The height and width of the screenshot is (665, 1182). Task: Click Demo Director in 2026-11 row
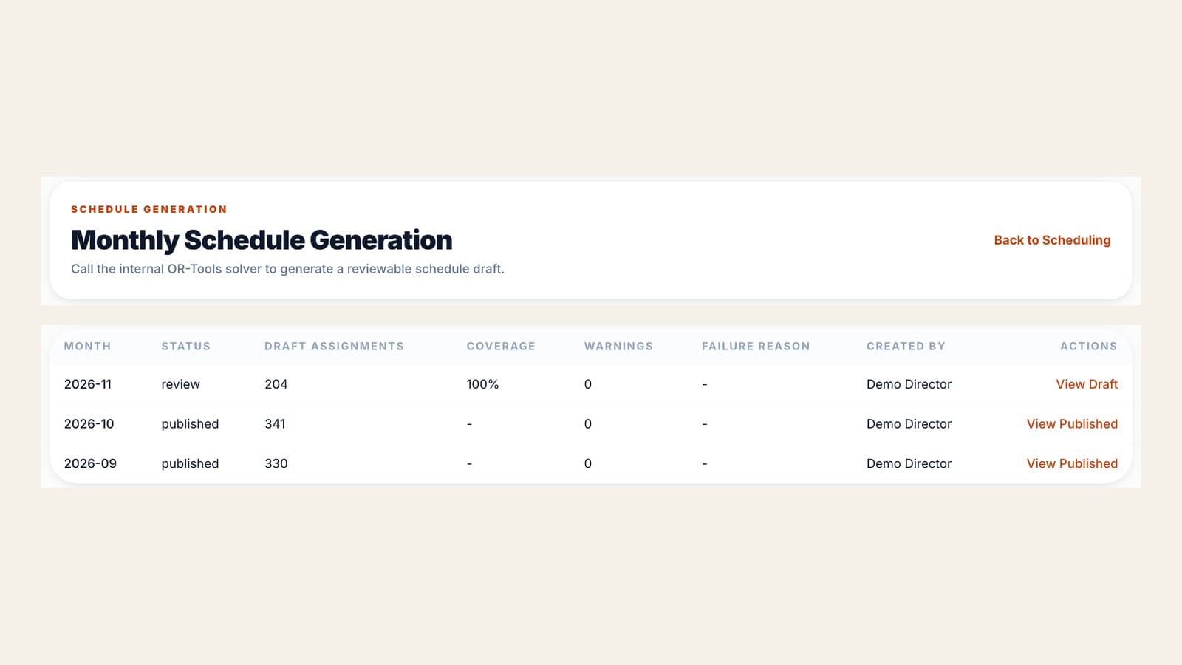tap(909, 384)
